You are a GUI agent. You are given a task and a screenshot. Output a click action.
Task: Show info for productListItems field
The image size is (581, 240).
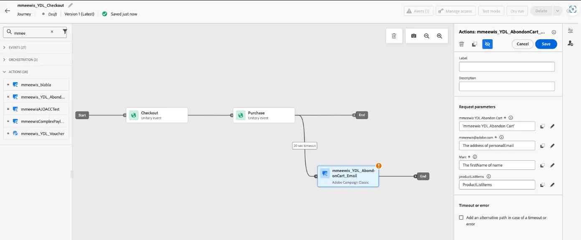488,176
